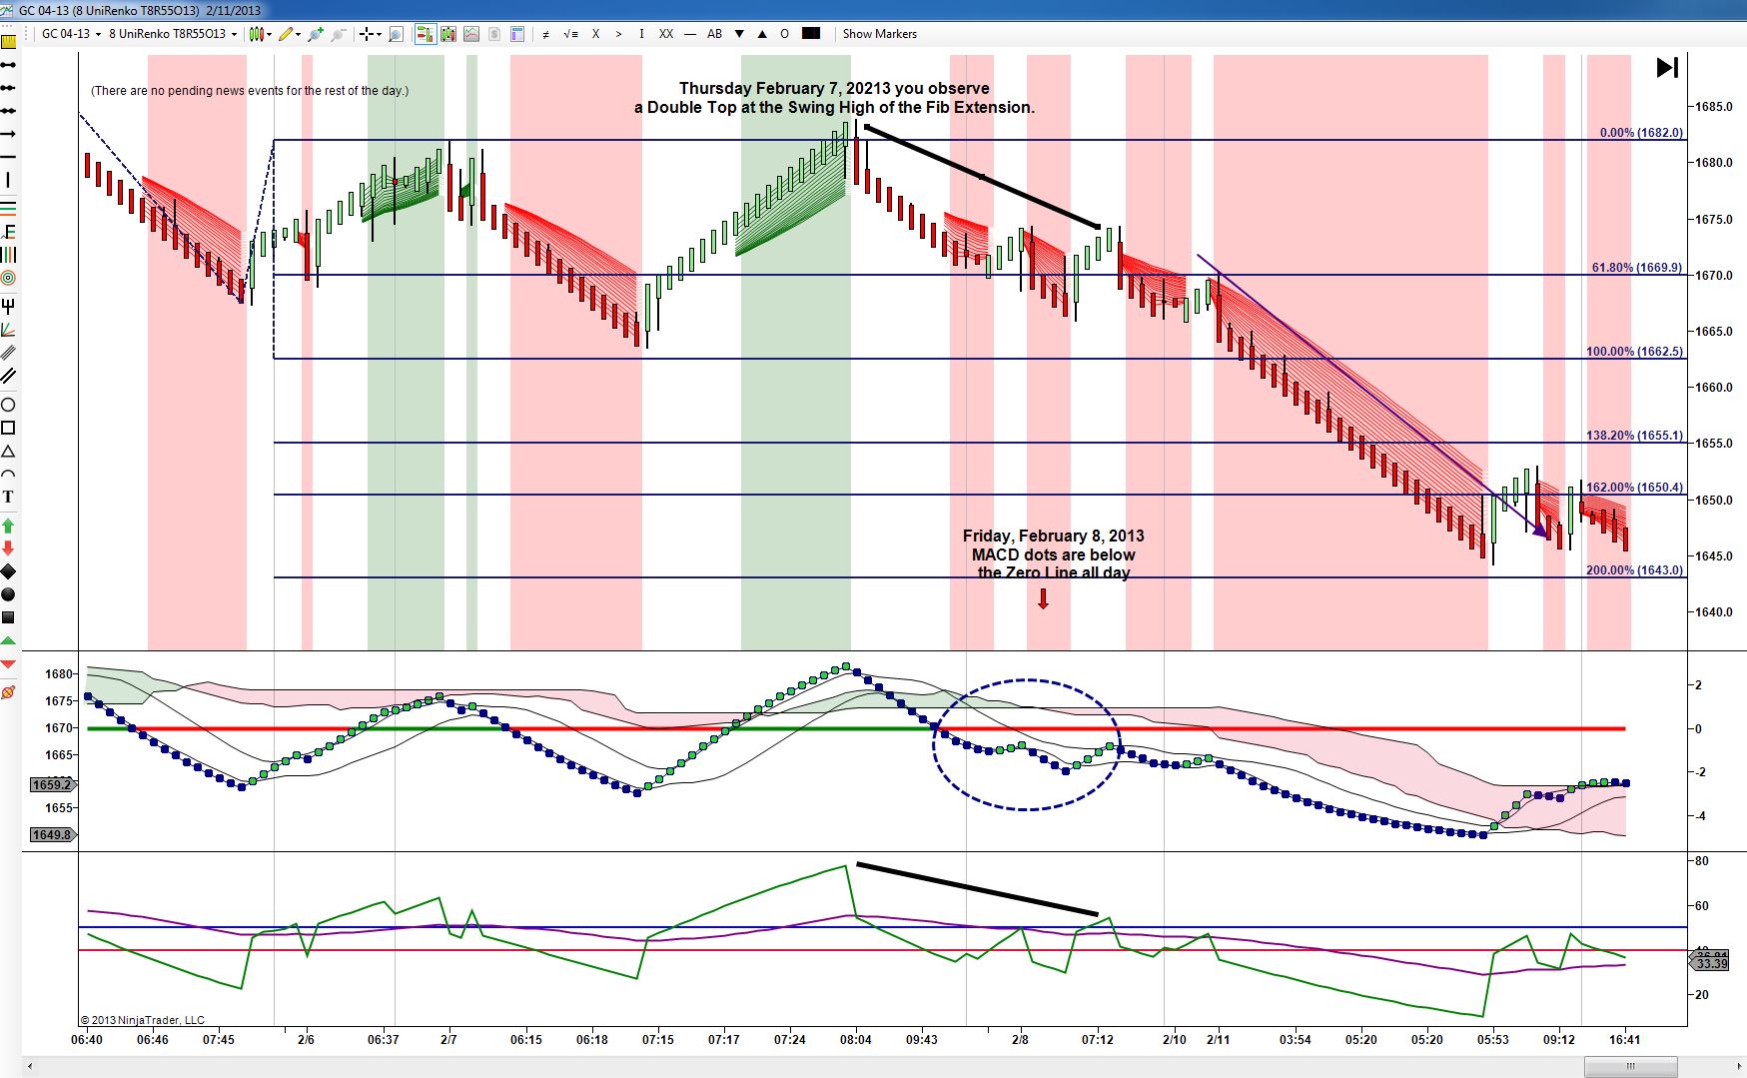The height and width of the screenshot is (1078, 1747).
Task: Expand the chart style dropdown arrow
Action: pyautogui.click(x=269, y=34)
